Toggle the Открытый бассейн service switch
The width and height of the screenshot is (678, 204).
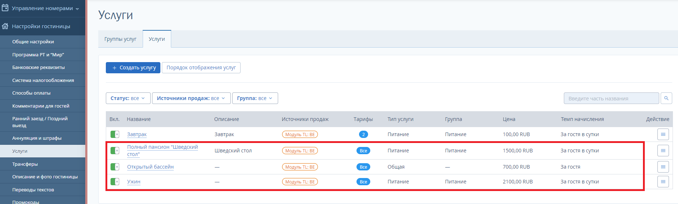115,167
